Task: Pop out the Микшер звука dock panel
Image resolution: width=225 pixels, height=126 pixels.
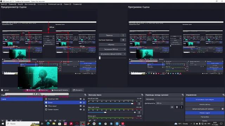Action: click(x=142, y=95)
